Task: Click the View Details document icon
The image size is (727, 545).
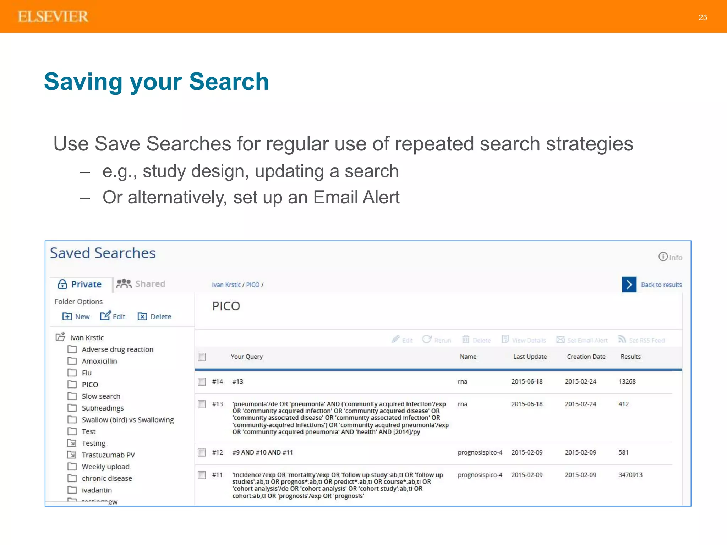Action: point(505,339)
